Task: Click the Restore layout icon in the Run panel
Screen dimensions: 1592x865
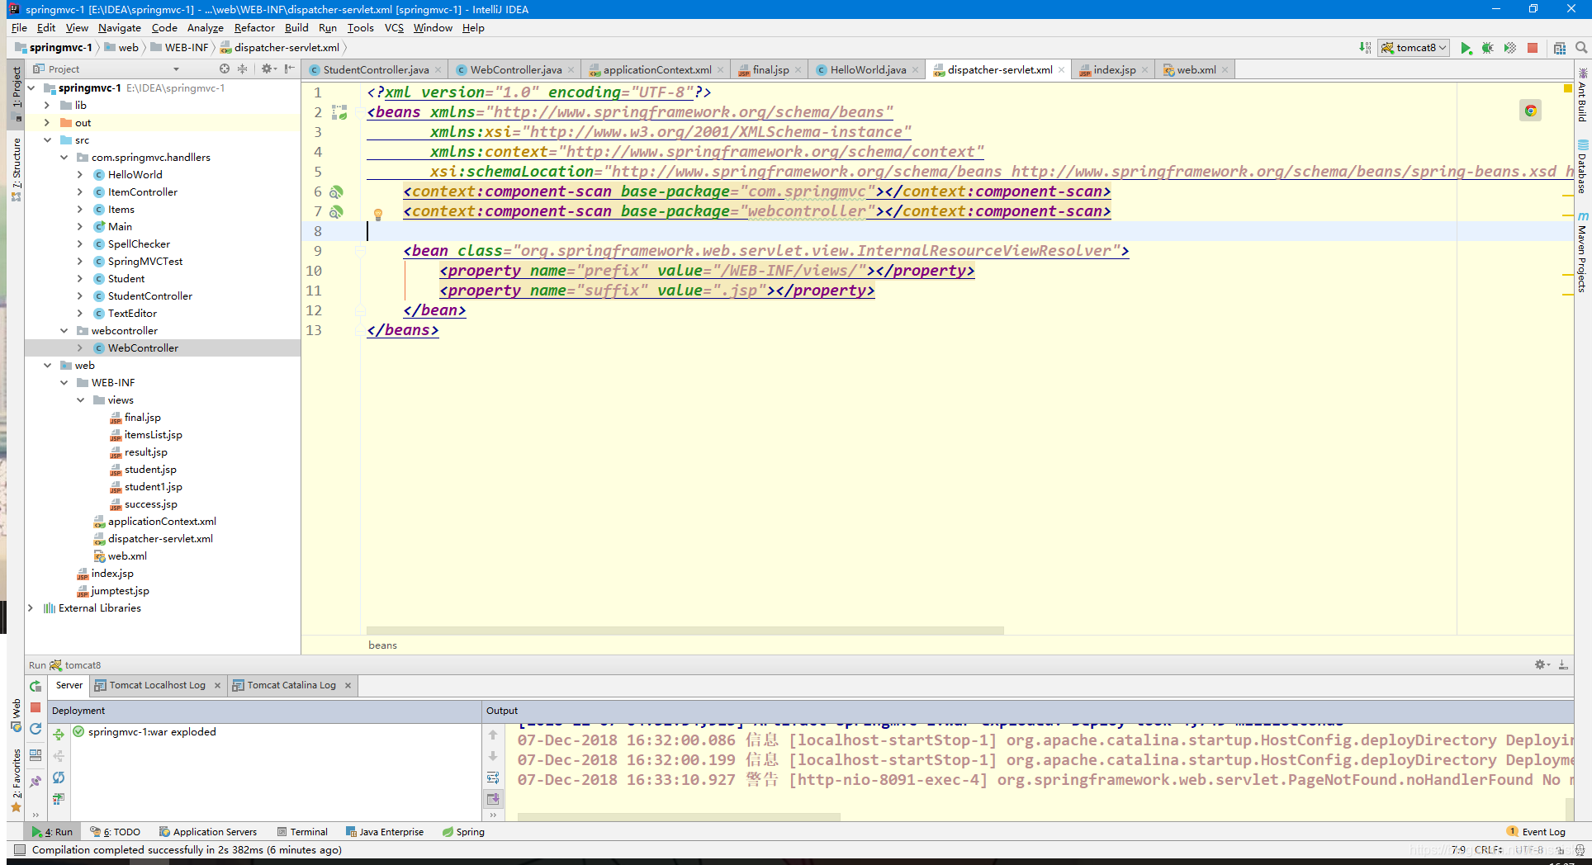Action: tap(36, 754)
